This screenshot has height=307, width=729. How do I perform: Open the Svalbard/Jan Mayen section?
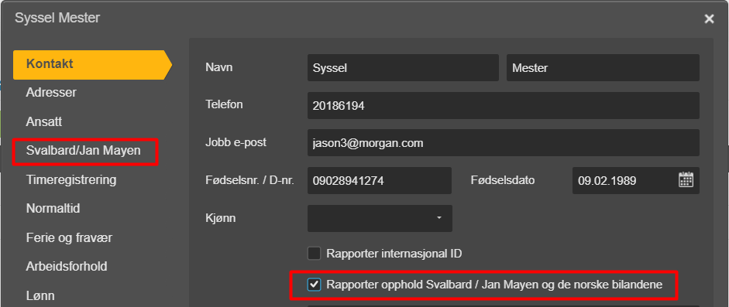pos(84,151)
